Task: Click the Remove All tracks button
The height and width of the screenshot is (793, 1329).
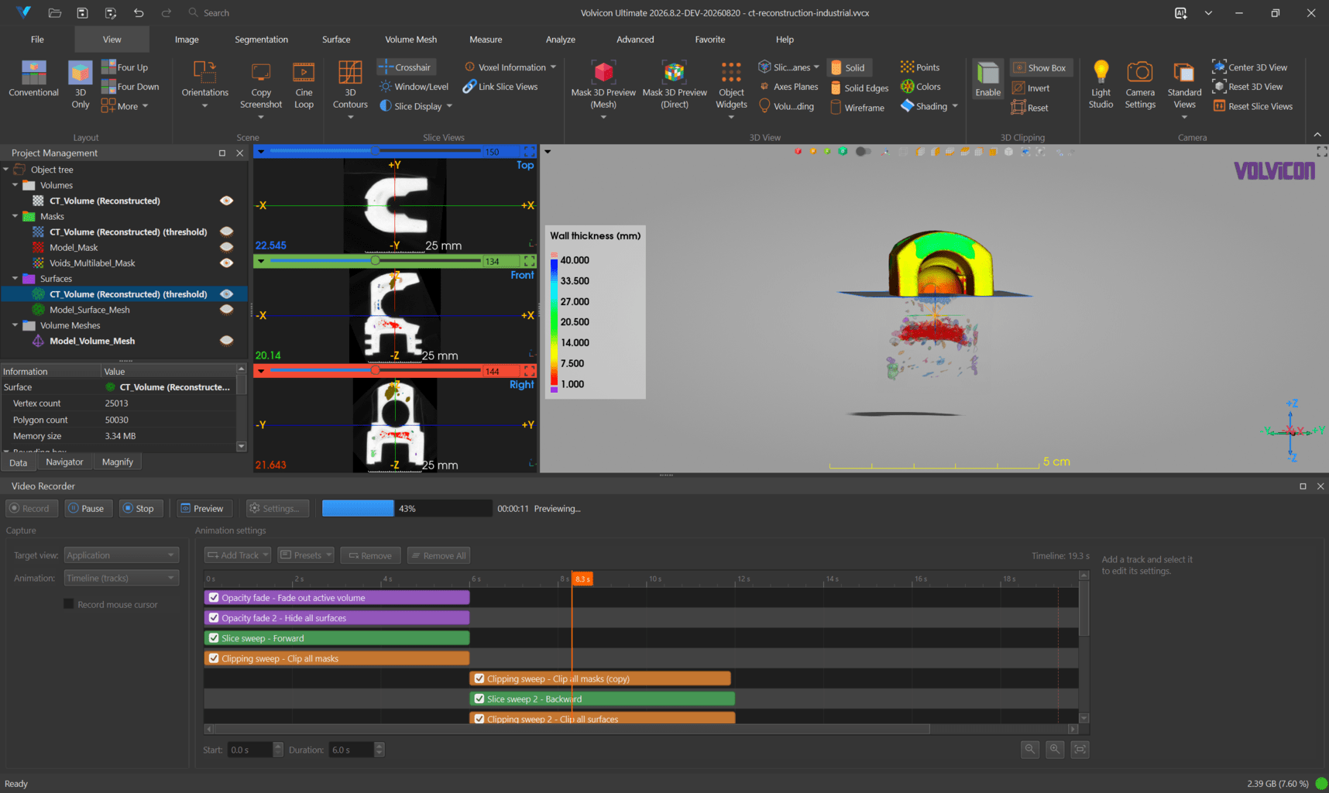Action: (x=438, y=555)
